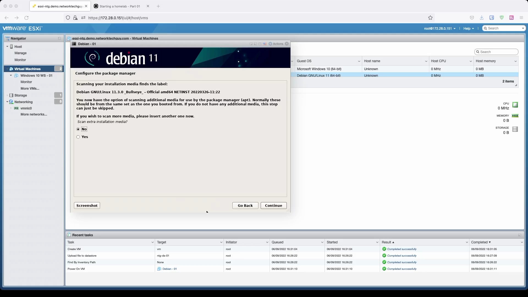Expand the Storage tree node
The height and width of the screenshot is (297, 528).
[7, 95]
